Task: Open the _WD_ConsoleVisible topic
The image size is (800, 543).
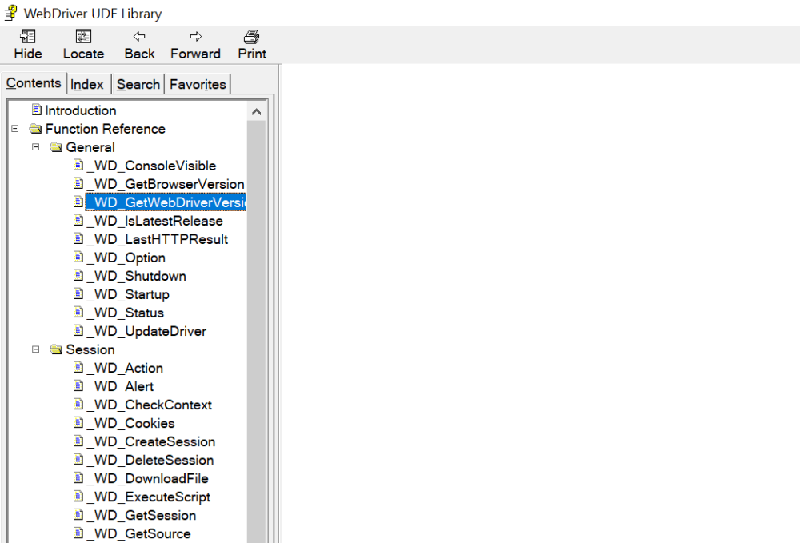Action: (x=151, y=166)
